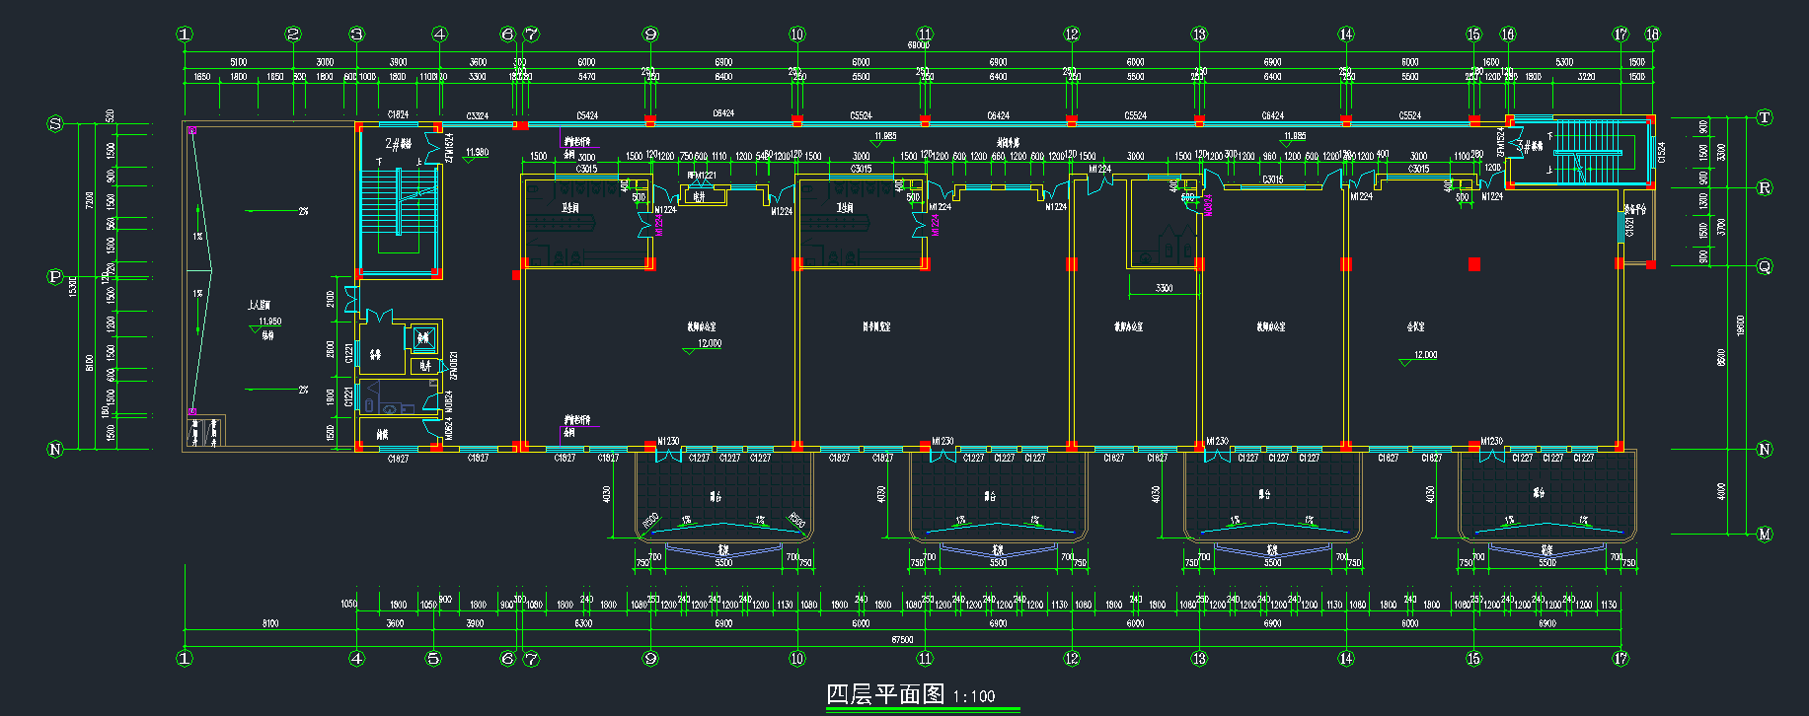The width and height of the screenshot is (1809, 716).
Task: Select grid axis bubble T on the right
Action: pos(1765,118)
